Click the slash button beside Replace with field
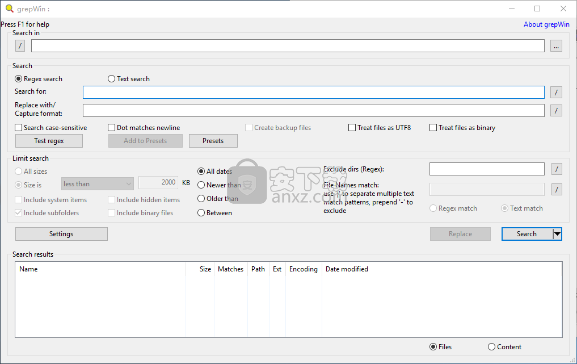 pos(556,110)
